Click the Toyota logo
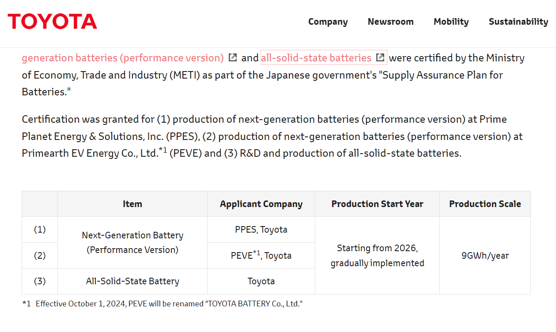 pyautogui.click(x=52, y=21)
